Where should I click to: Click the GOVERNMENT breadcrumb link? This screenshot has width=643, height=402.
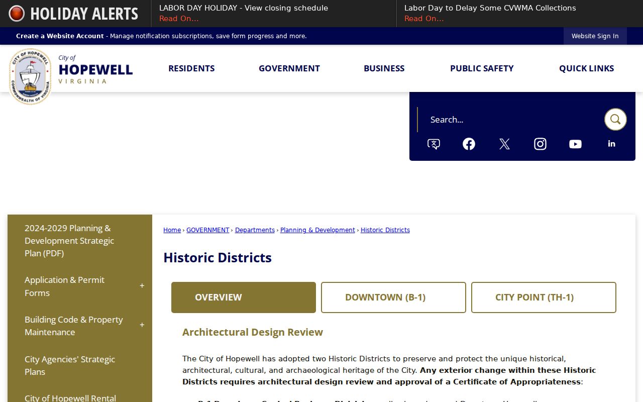coord(207,230)
